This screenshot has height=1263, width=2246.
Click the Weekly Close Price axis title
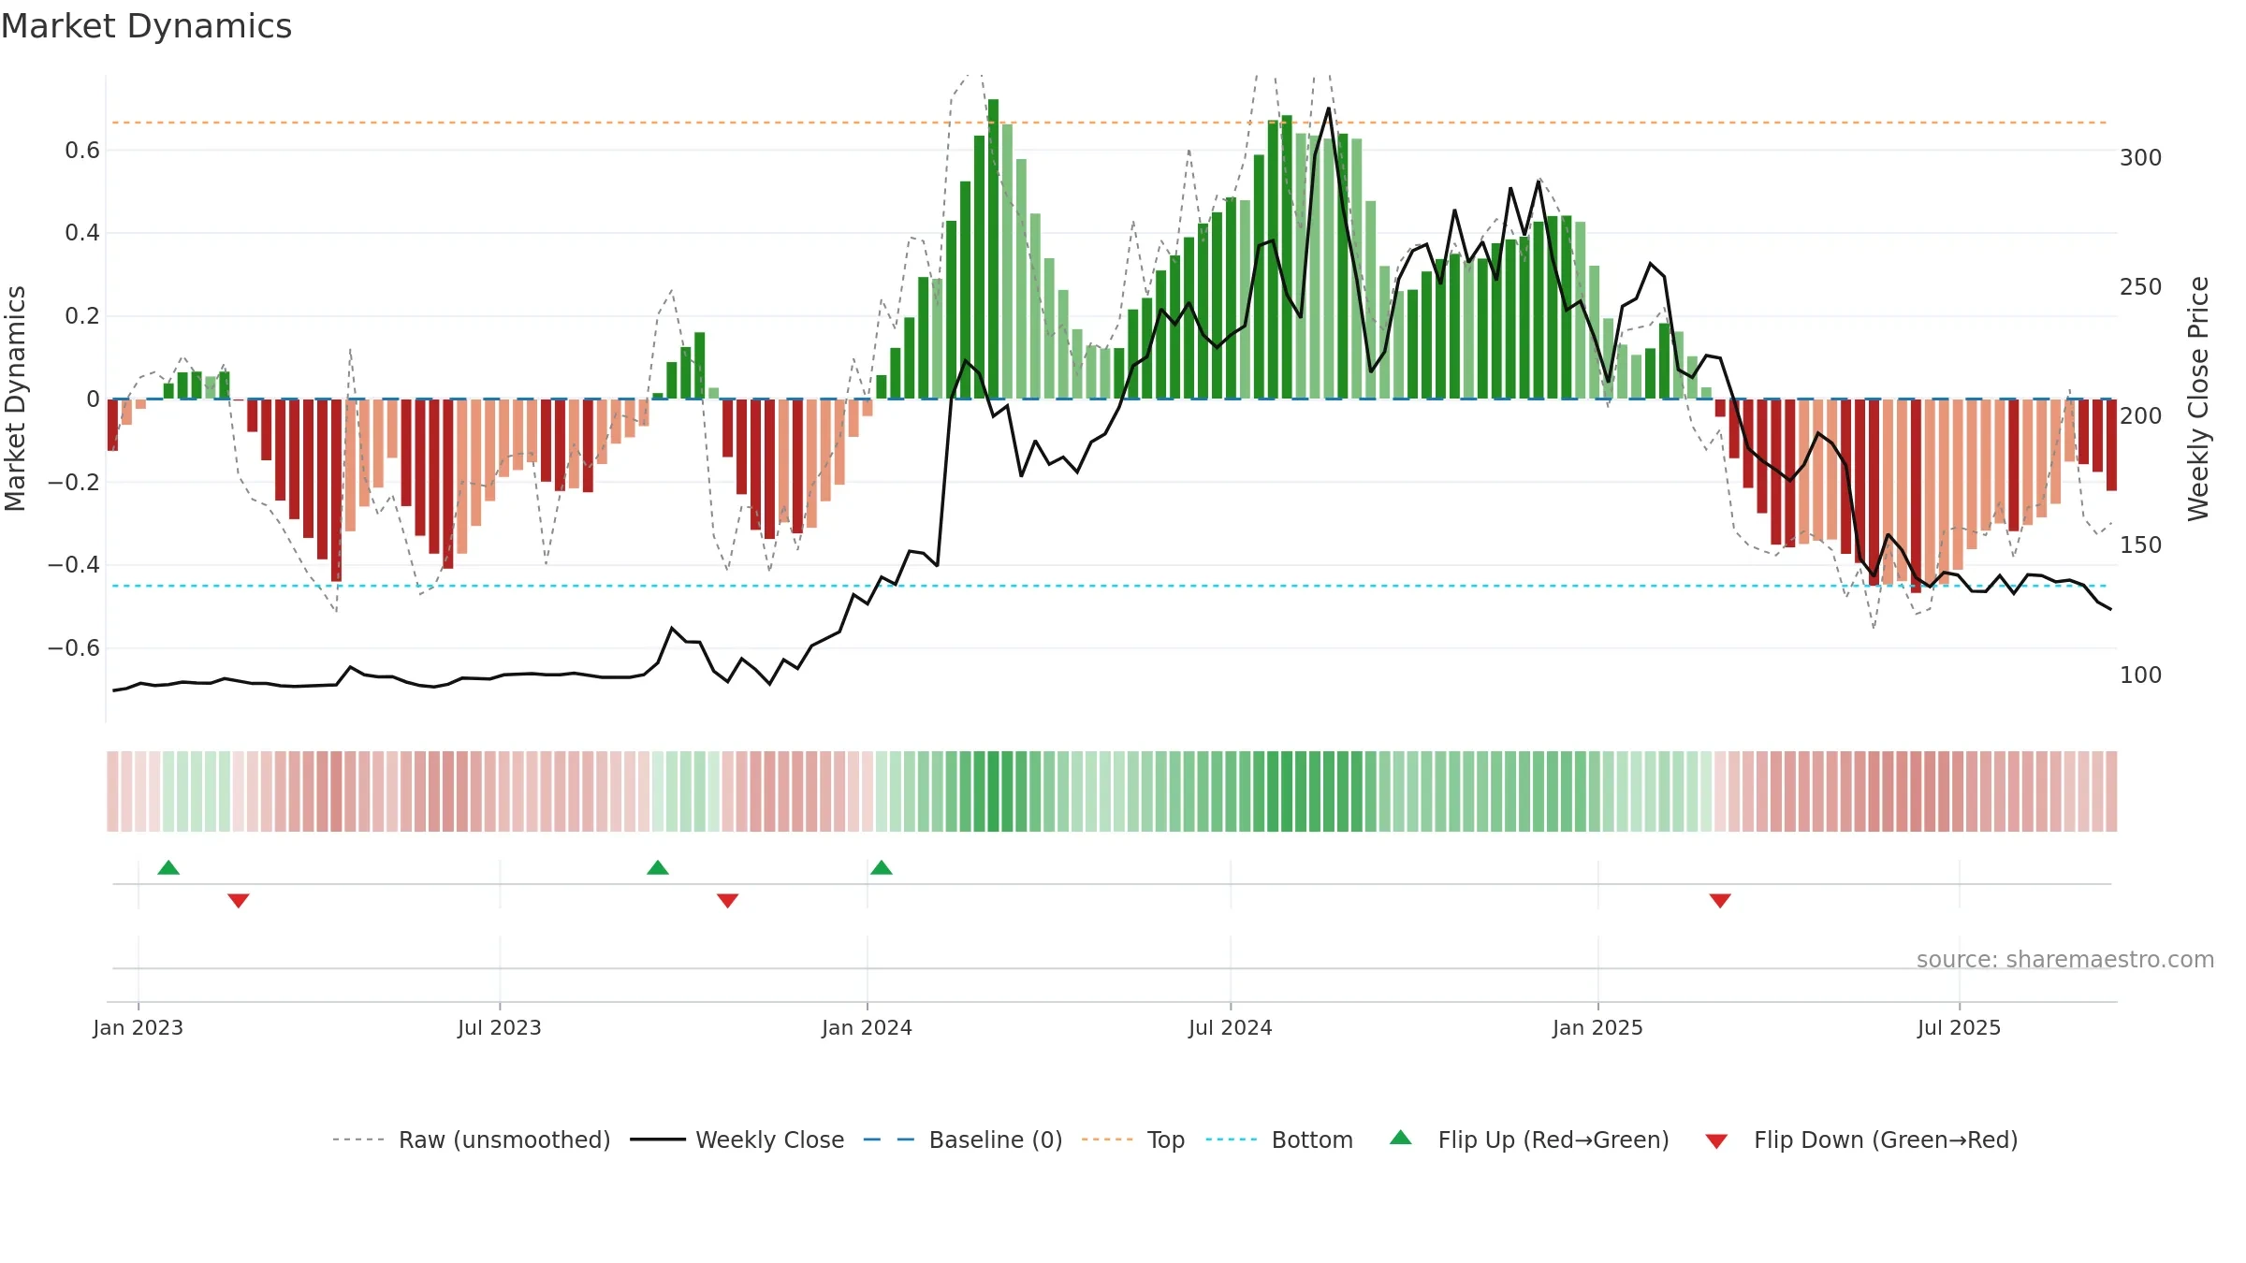click(x=2198, y=399)
